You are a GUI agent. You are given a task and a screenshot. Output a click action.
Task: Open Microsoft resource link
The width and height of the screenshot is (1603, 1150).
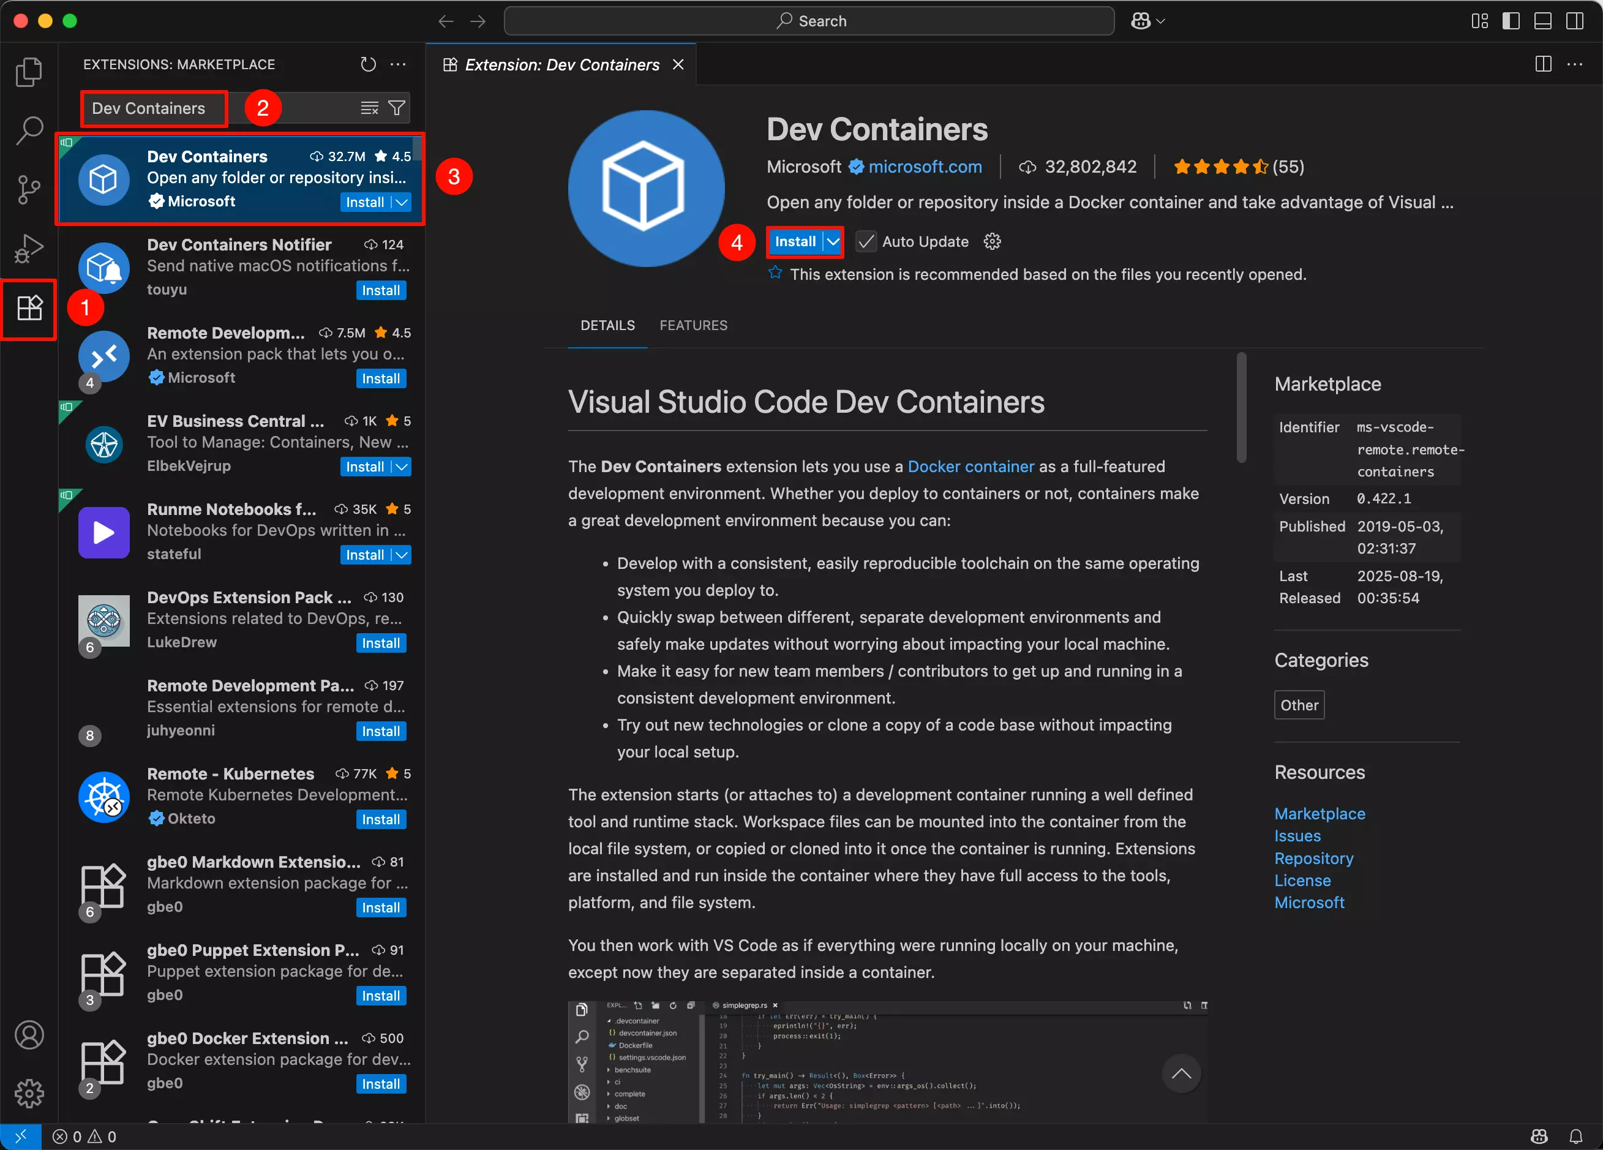(x=1309, y=903)
